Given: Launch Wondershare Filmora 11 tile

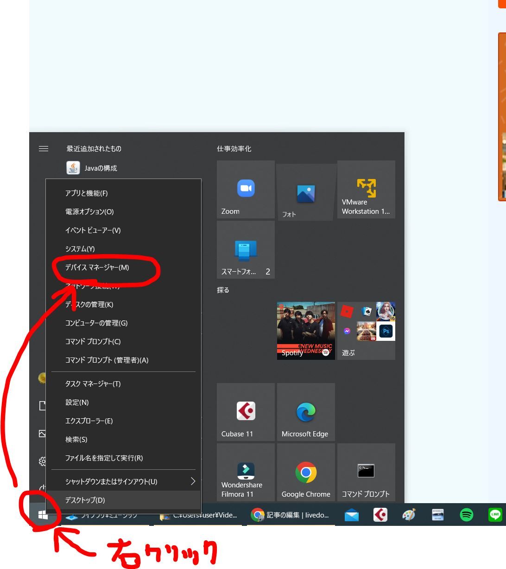Looking at the screenshot, I should point(246,472).
